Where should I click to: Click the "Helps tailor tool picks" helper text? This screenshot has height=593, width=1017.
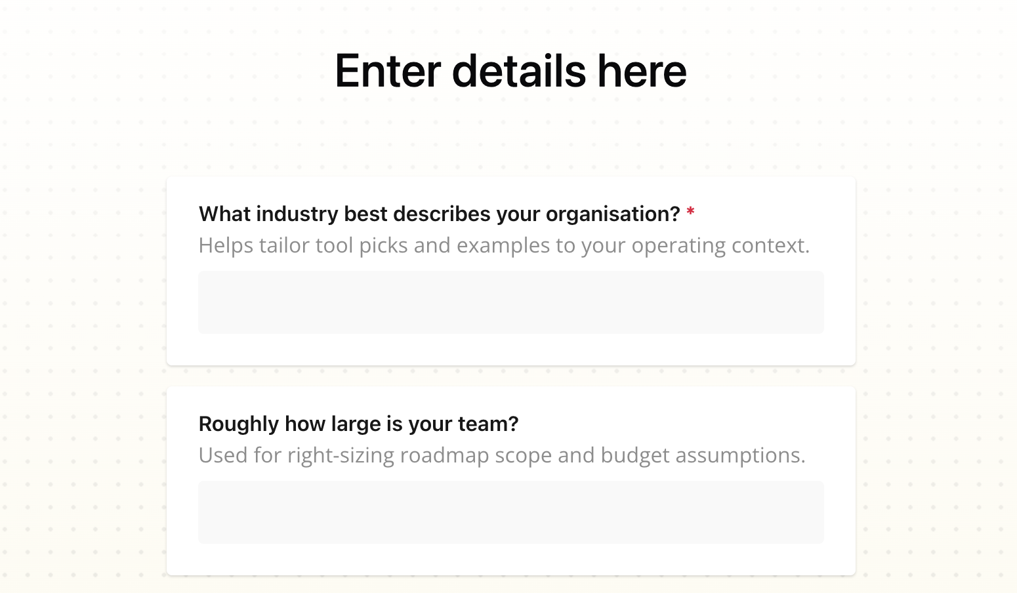click(x=504, y=245)
